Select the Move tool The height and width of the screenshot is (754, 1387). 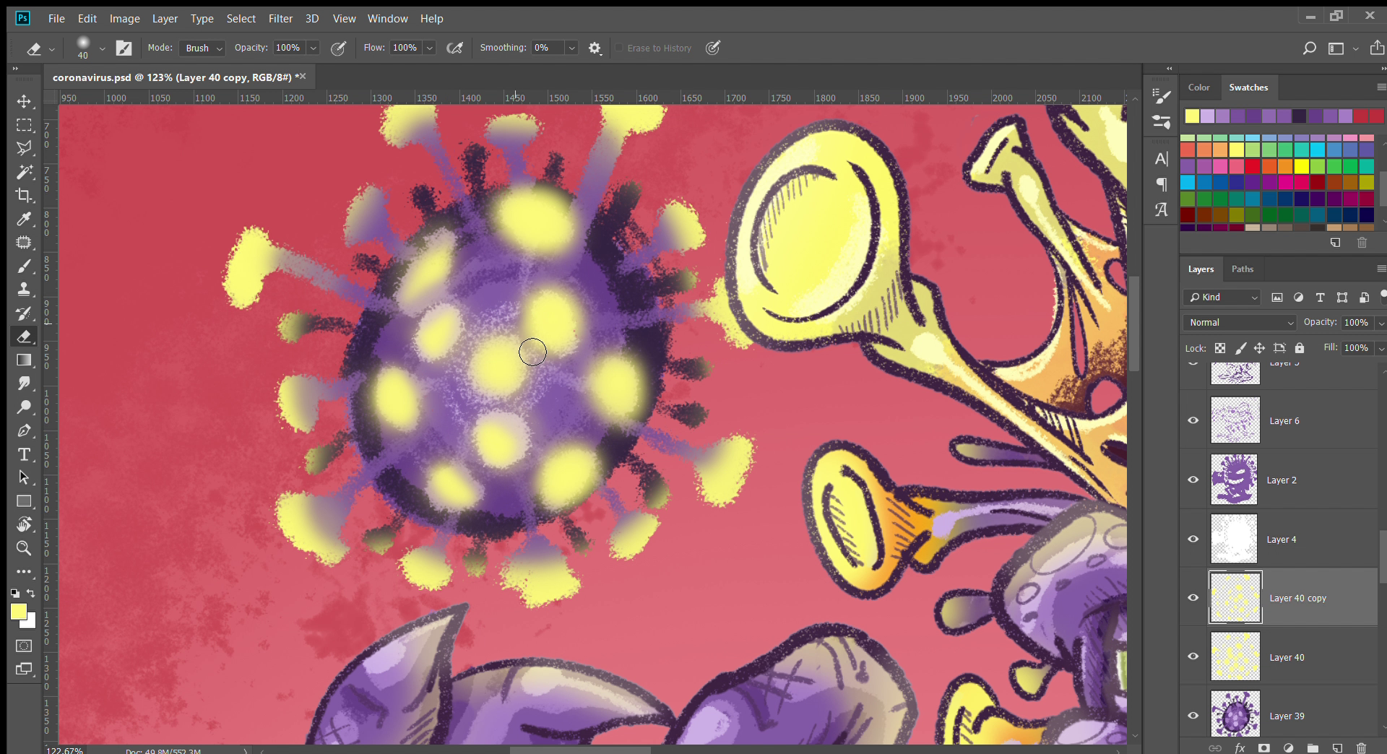[24, 101]
